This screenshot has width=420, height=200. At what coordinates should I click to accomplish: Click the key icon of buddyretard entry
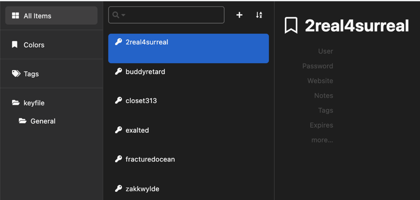pos(119,71)
